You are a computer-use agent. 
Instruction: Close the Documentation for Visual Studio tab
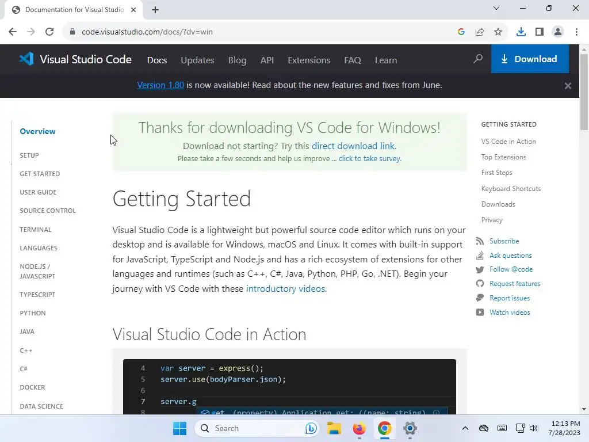tap(133, 10)
